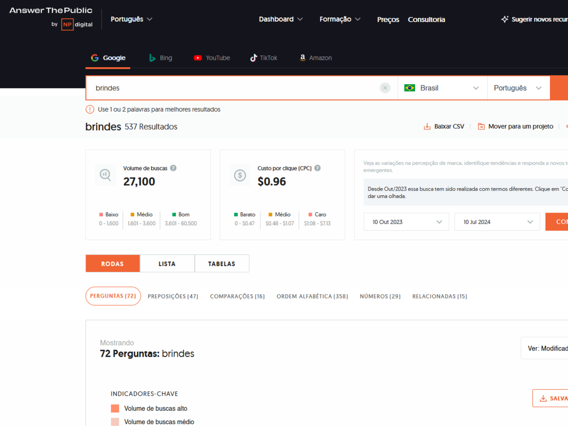The height and width of the screenshot is (426, 568).
Task: Show RELACIONADAS (15) results
Action: point(440,296)
